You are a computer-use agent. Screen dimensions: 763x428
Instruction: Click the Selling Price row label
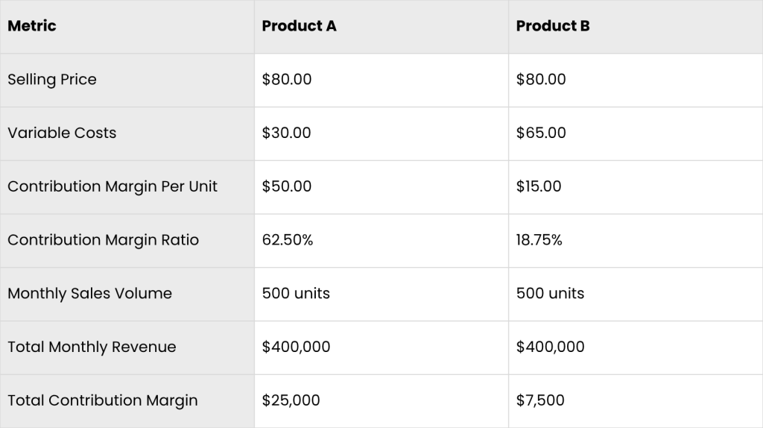(x=52, y=79)
